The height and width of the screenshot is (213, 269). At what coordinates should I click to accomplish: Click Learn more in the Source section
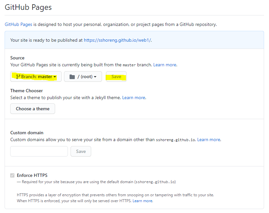(x=165, y=65)
